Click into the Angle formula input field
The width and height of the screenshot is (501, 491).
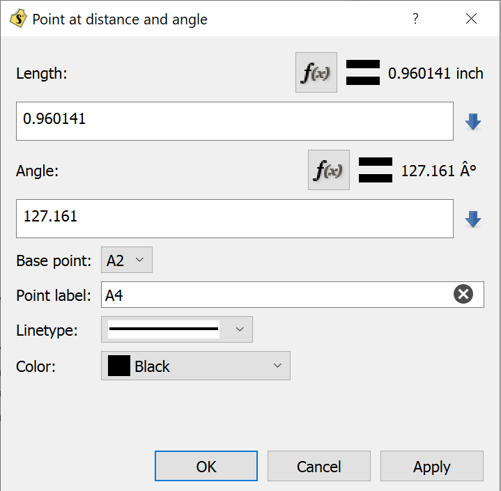[x=235, y=218]
